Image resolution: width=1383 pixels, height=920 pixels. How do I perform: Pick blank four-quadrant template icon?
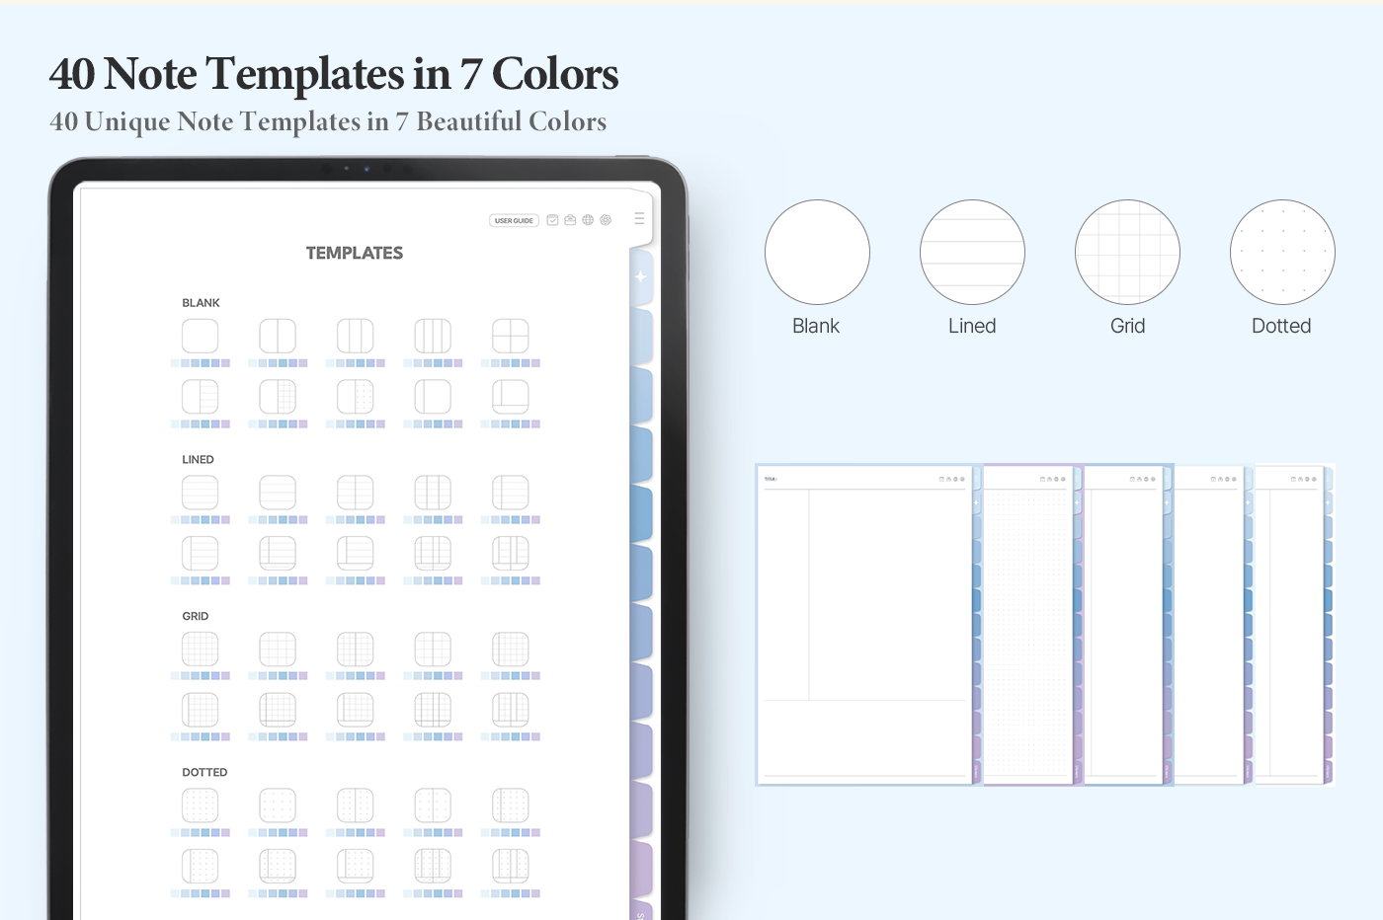point(511,336)
